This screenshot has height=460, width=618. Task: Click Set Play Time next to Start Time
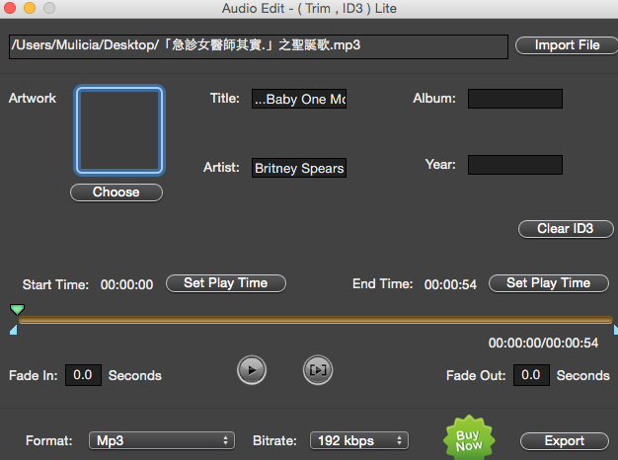(x=226, y=283)
